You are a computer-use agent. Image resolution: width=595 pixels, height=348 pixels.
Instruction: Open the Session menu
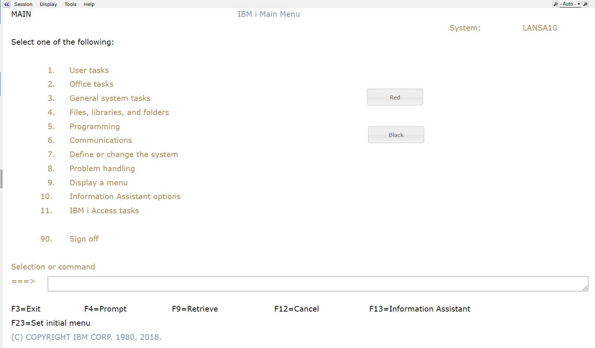pos(23,4)
